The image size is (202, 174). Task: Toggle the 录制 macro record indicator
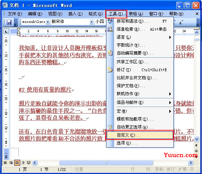(159, 169)
